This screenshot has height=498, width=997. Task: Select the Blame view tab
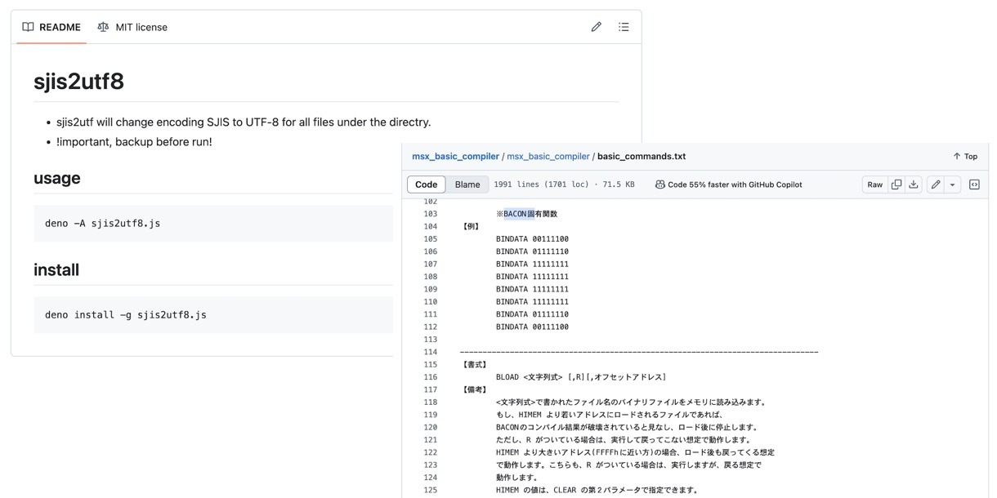pos(467,185)
